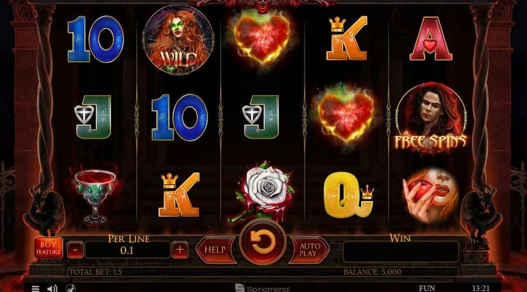Mute the game sound speaker icon
This screenshot has width=527, height=292.
point(52,288)
